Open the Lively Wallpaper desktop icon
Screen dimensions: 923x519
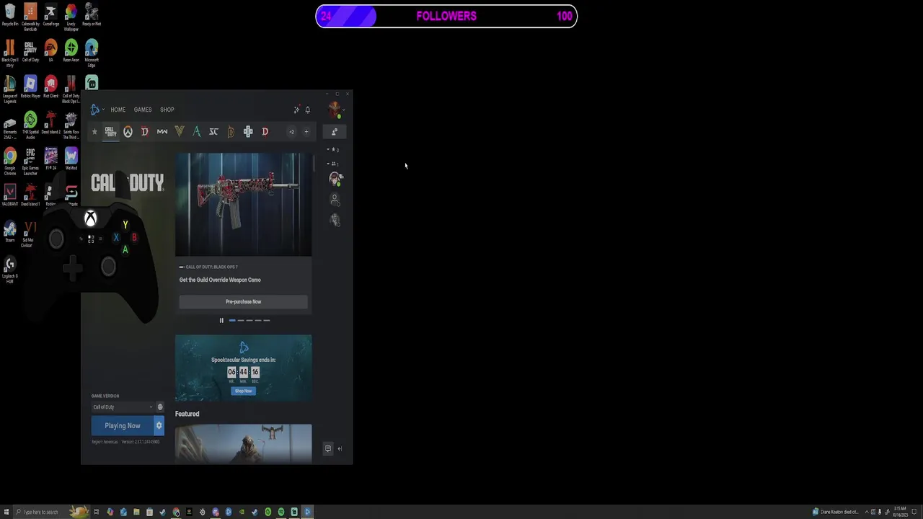[x=71, y=17]
